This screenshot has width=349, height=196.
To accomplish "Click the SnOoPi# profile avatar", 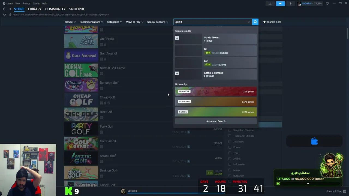I will [299, 4].
